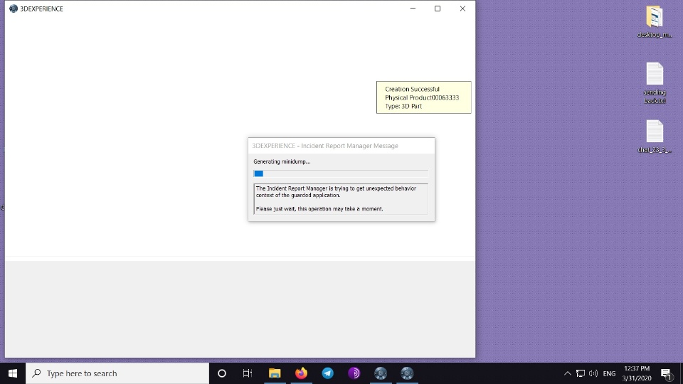
Task: Open the network status tray icon
Action: (581, 373)
